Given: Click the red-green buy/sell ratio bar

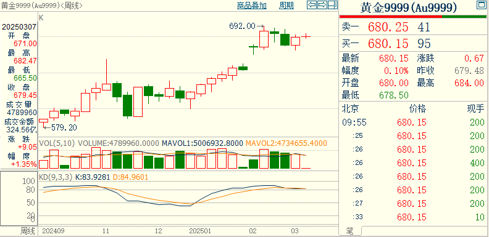Looking at the screenshot, I should (x=412, y=17).
